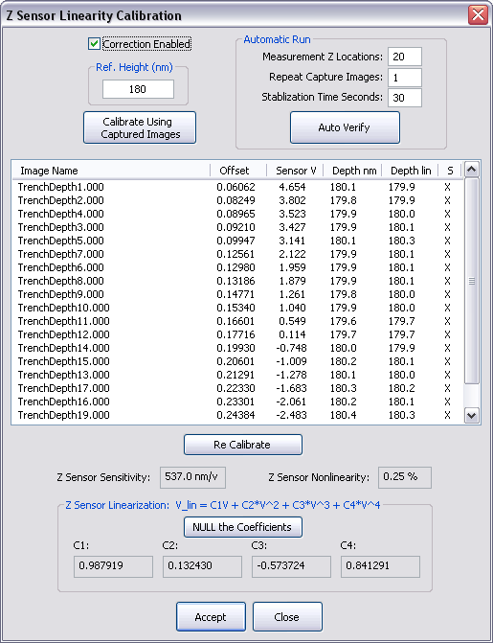Viewport: 493px width, 643px height.
Task: Toggle the Correction Enabled checkbox
Action: (x=94, y=44)
